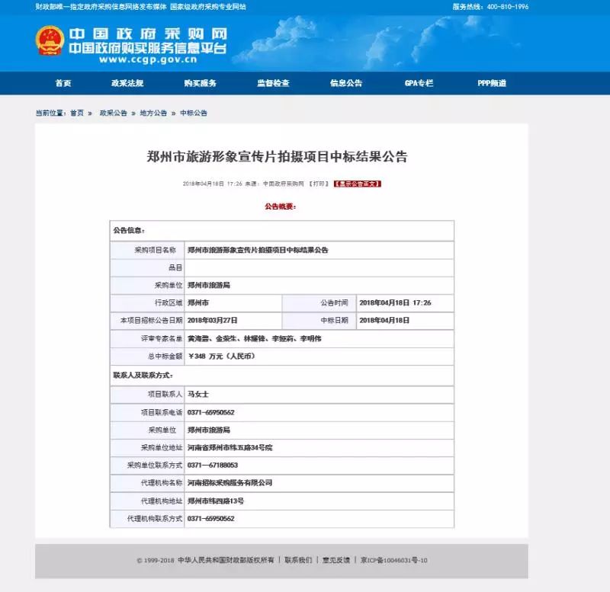Select the announcement page title heading
Viewport: 610px width, 592px height.
tap(277, 157)
